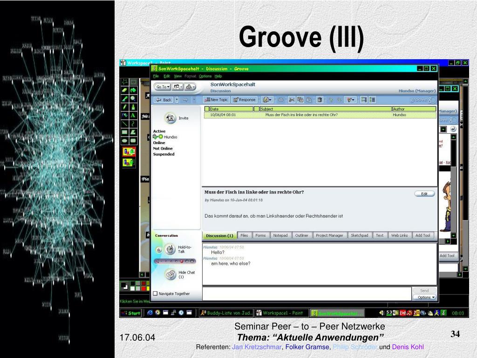
Task: Open the Help menu in Groove
Action: click(218, 76)
